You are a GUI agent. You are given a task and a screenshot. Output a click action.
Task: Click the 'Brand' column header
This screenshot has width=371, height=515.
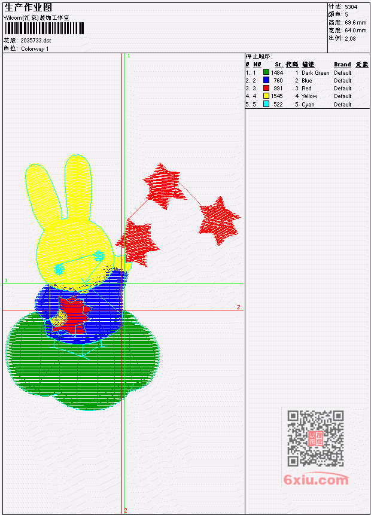point(342,65)
